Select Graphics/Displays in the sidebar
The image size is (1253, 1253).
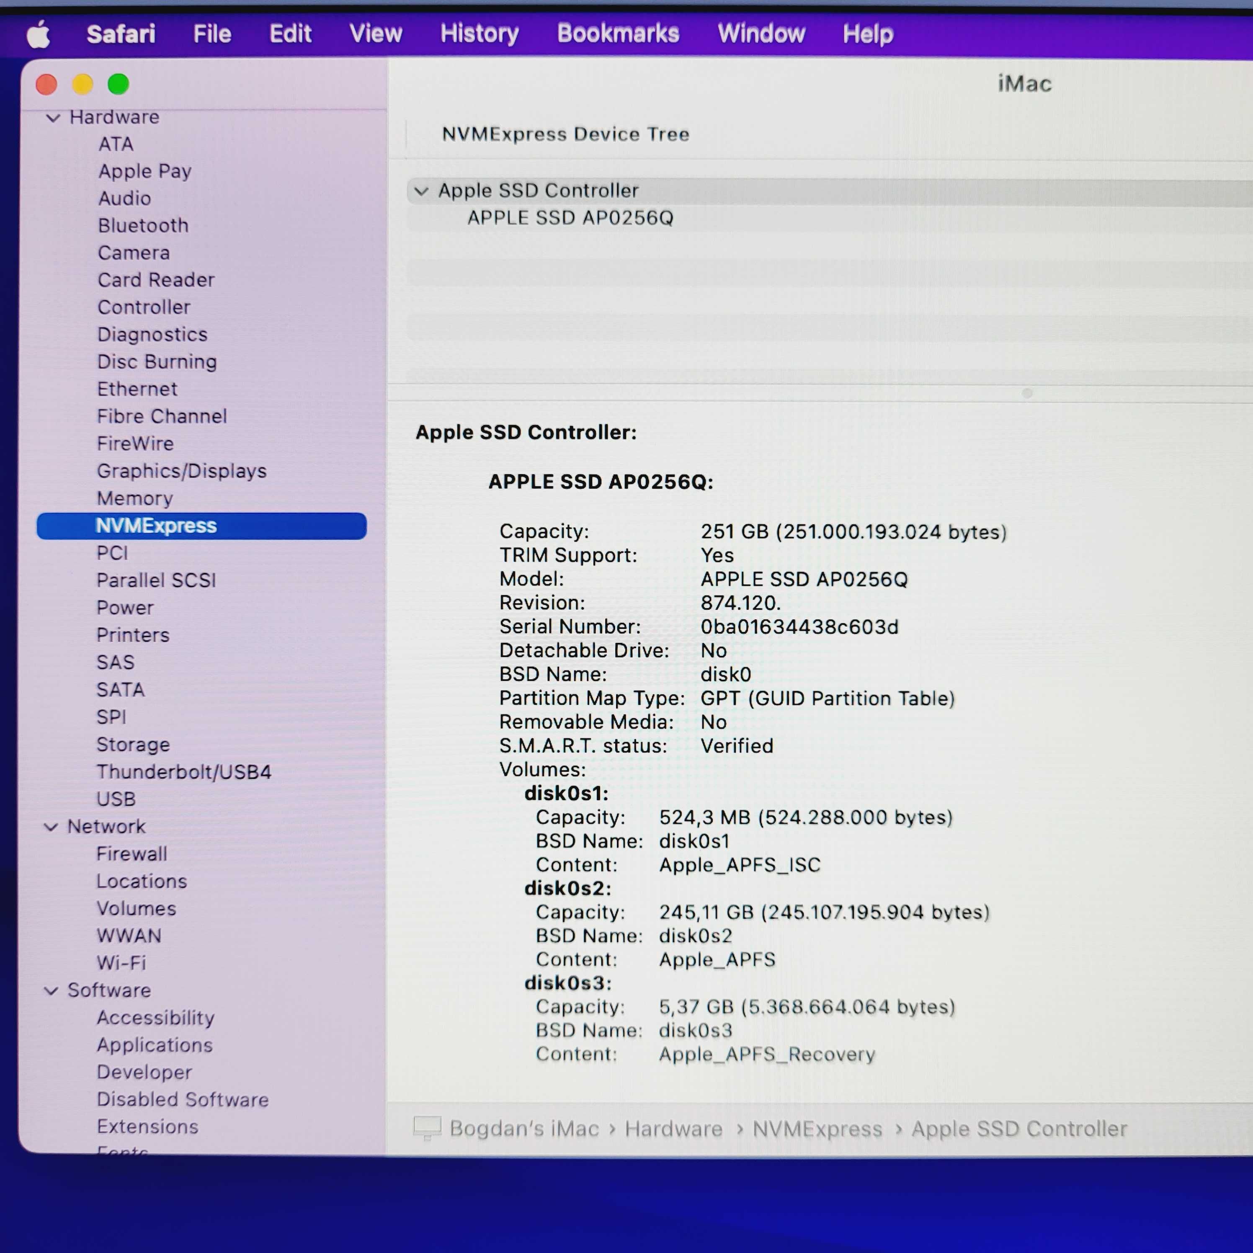(x=182, y=472)
